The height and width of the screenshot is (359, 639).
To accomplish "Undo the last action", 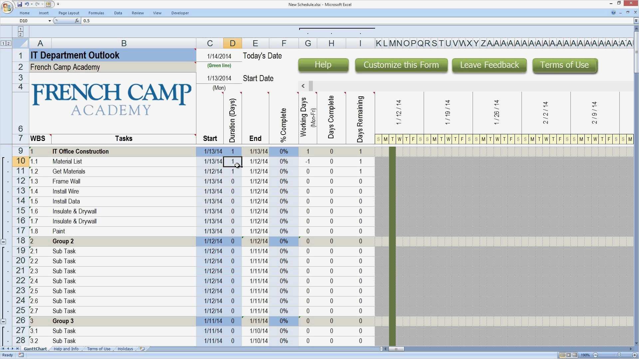I will point(27,4).
